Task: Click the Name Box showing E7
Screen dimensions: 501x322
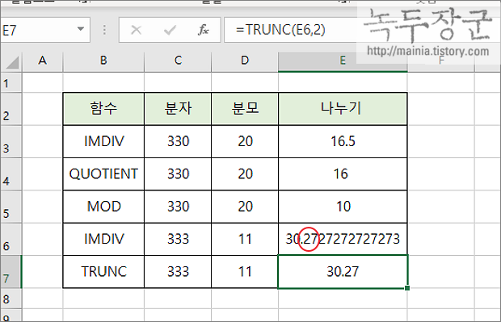Action: tap(45, 30)
